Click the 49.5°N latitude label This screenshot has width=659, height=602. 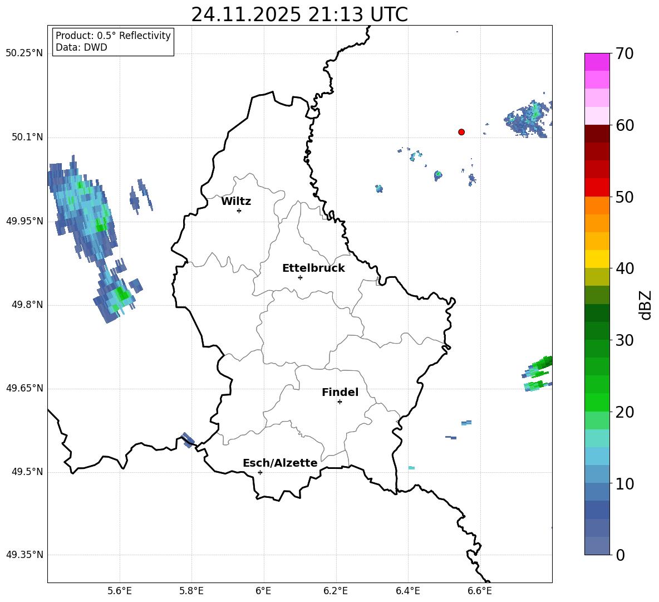[27, 472]
